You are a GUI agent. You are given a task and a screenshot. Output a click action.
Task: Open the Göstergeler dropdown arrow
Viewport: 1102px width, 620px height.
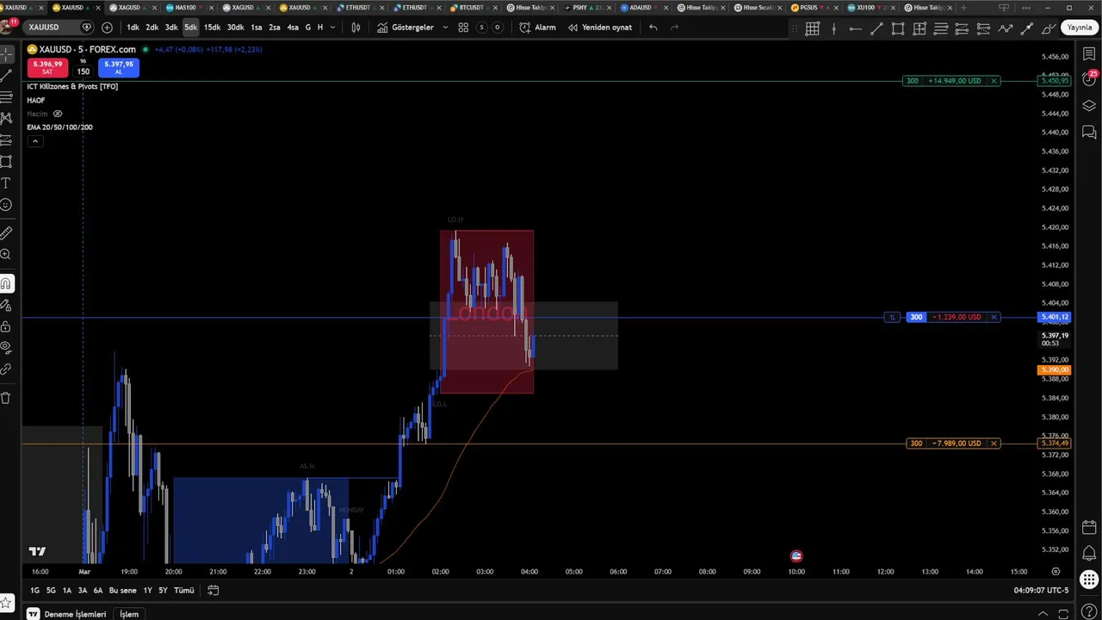[x=445, y=28]
